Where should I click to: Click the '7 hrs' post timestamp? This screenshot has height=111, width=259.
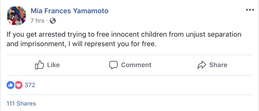[x=38, y=21]
